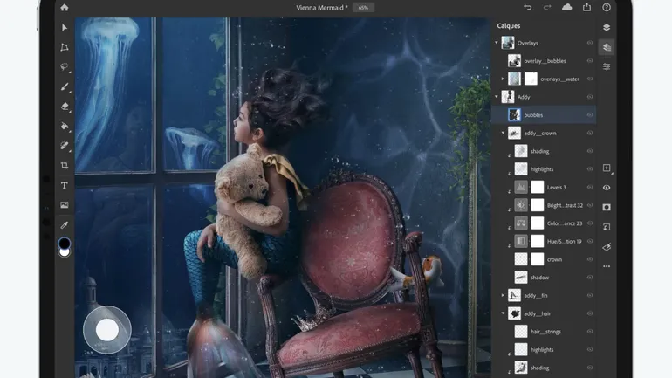Open filters and adjustments icon in taskbar
This screenshot has width=672, height=378.
[607, 247]
